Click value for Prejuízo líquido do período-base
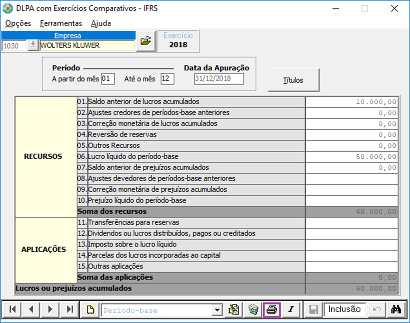This screenshot has width=410, height=323. (351, 201)
